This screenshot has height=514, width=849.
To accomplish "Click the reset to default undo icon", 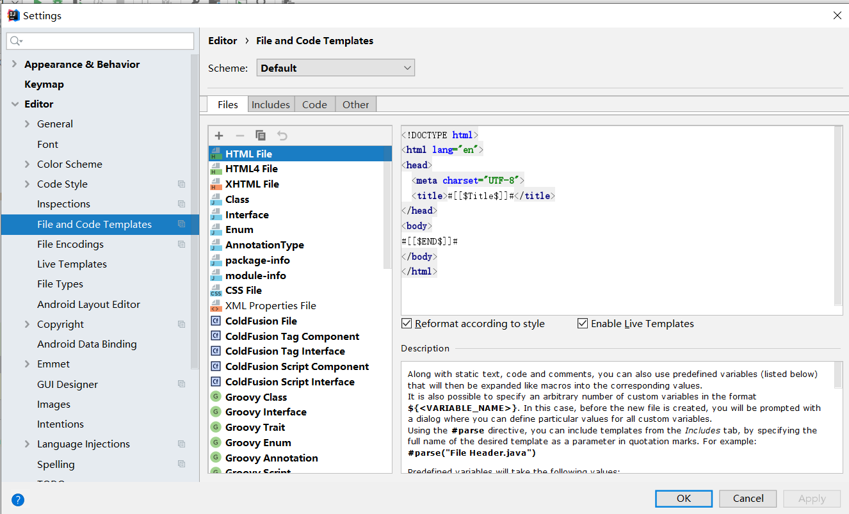I will [282, 136].
